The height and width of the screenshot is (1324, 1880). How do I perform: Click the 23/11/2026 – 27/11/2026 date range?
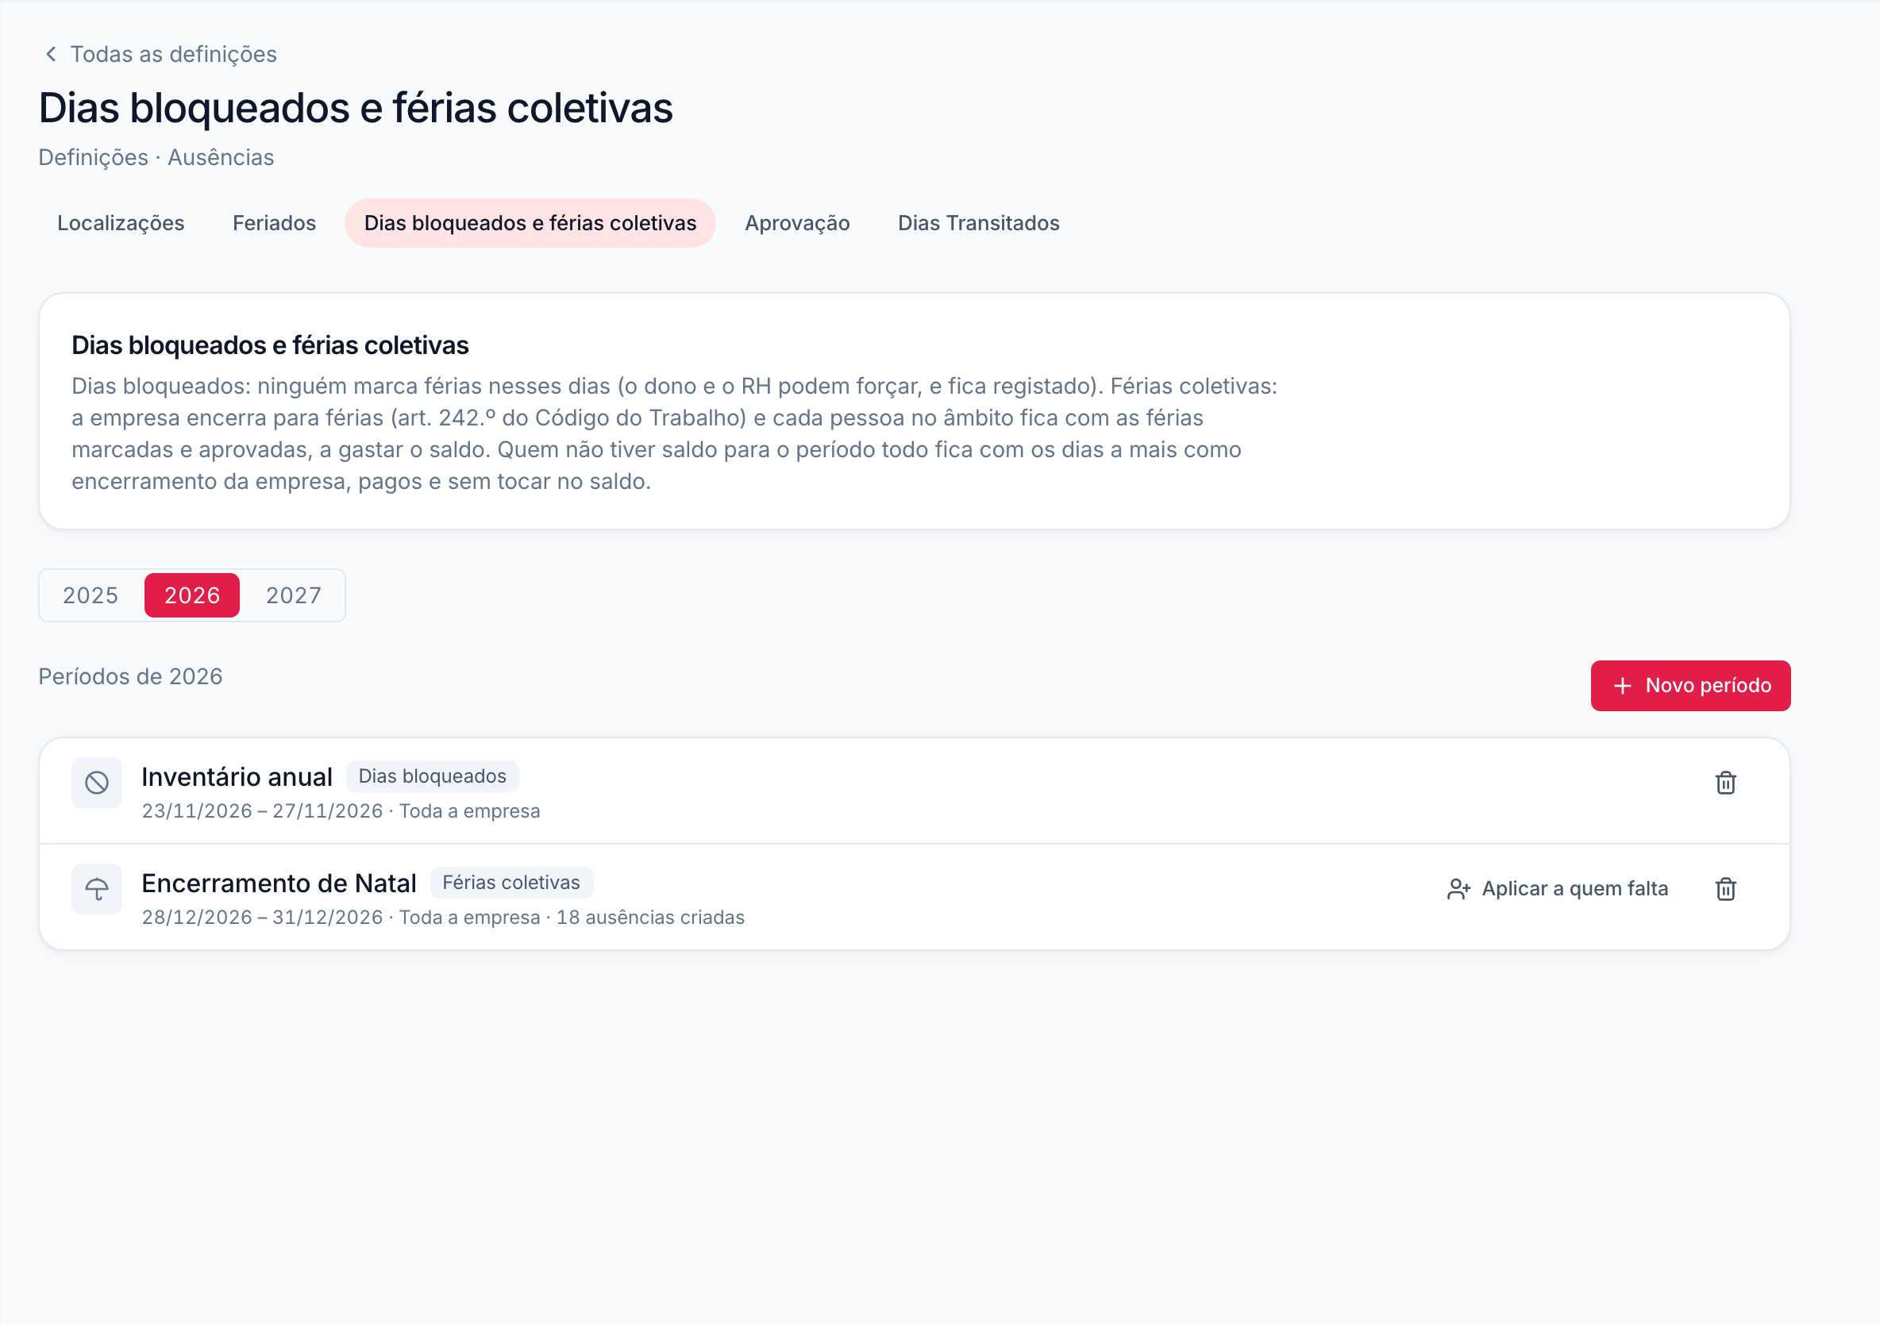coord(262,811)
